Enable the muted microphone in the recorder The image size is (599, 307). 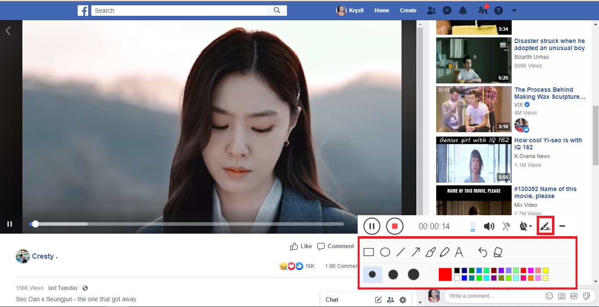[506, 226]
